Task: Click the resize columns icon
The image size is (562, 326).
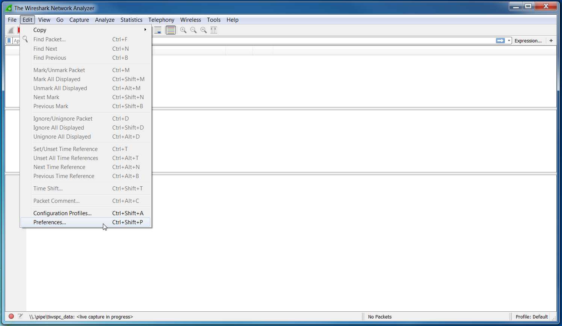Action: coord(214,30)
